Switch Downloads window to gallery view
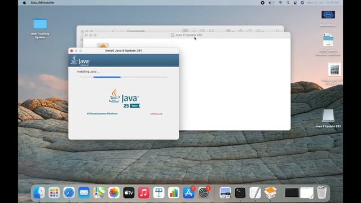This screenshot has width=361, height=203. pos(212,31)
